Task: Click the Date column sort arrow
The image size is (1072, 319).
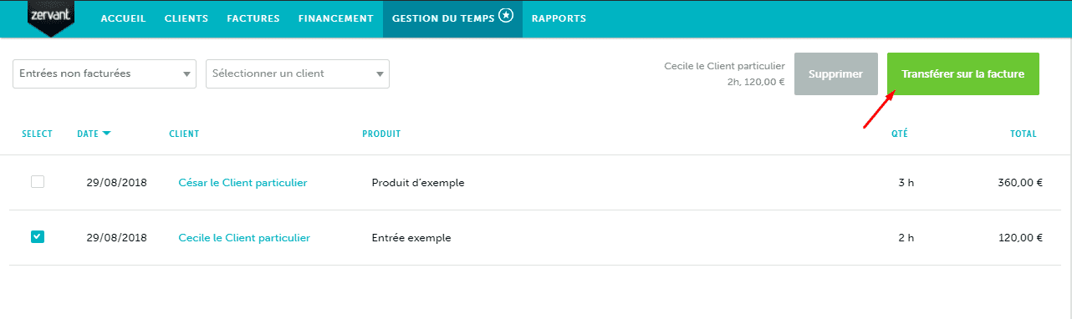Action: click(x=106, y=134)
